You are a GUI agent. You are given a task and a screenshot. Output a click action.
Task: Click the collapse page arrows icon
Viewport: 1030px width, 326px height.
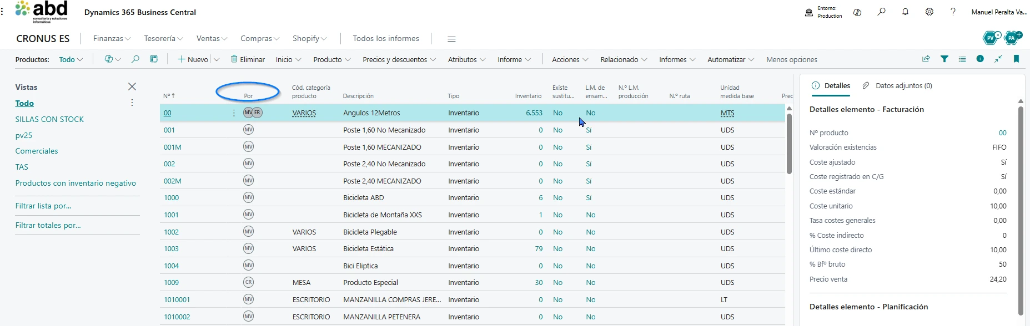coord(998,59)
